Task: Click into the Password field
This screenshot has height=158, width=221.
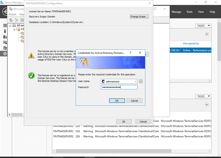Action: [119, 87]
